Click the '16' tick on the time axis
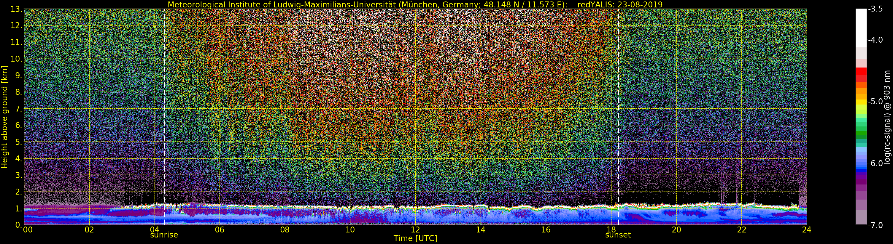The width and height of the screenshot is (893, 244). coord(546,229)
